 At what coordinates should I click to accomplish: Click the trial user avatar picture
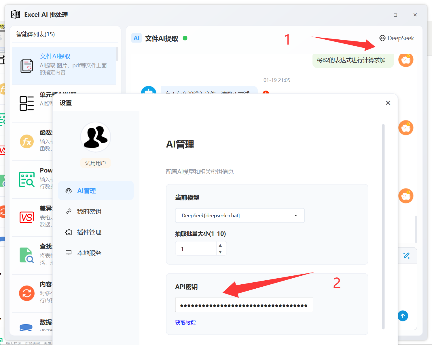pyautogui.click(x=96, y=137)
